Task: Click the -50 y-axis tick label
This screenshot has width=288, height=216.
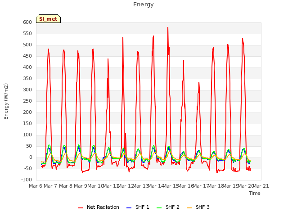Action: pos(28,169)
